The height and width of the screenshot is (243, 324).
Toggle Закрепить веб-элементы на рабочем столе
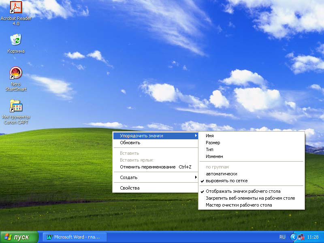click(252, 198)
